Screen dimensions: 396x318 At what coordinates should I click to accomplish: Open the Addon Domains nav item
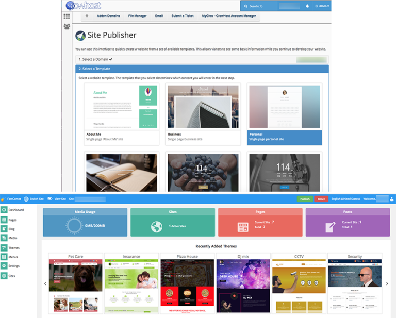tap(108, 16)
